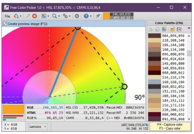
Task: Select palette entry 152,152,160
Action: click(x=167, y=91)
